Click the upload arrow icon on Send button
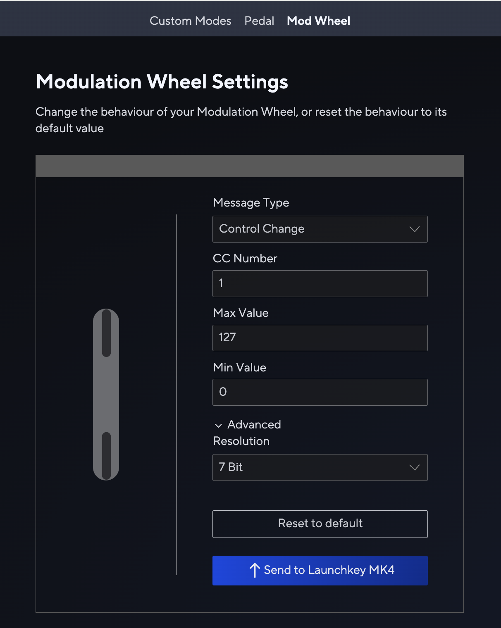Image resolution: width=501 pixels, height=628 pixels. 255,570
